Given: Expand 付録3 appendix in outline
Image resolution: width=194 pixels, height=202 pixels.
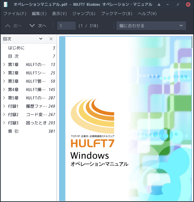Looking at the screenshot, I should tap(4, 123).
